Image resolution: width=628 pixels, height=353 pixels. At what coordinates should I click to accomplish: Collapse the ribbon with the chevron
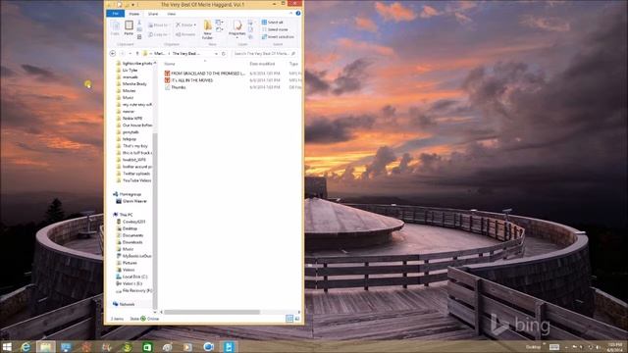[291, 13]
